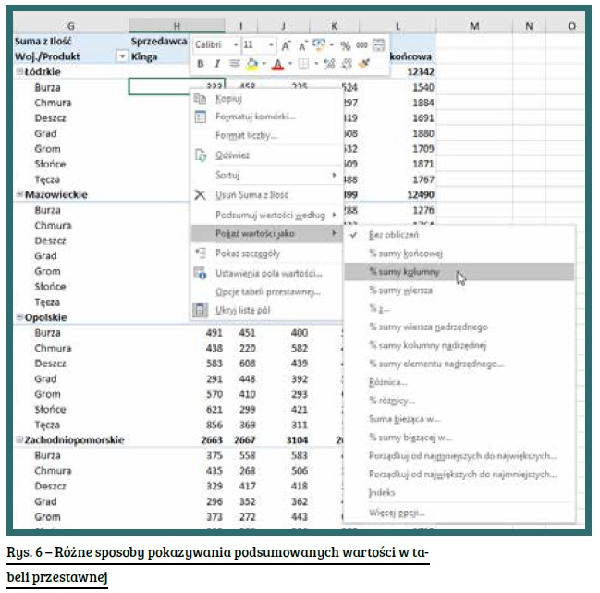The height and width of the screenshot is (593, 600).
Task: Click the Formatuj komórki icon
Action: pos(200,117)
